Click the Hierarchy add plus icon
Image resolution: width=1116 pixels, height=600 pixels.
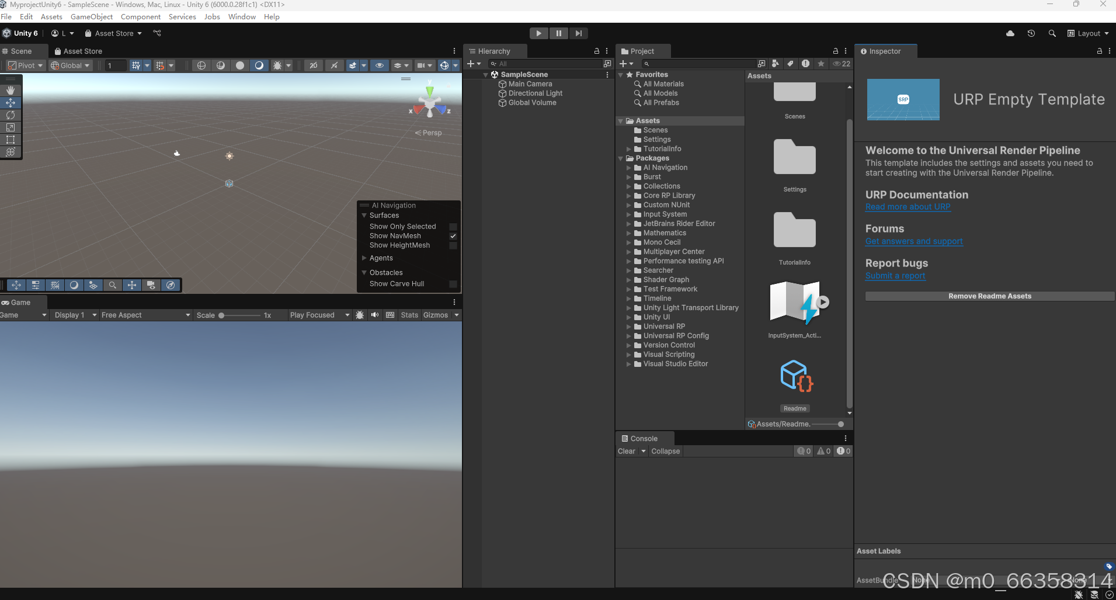coord(471,64)
